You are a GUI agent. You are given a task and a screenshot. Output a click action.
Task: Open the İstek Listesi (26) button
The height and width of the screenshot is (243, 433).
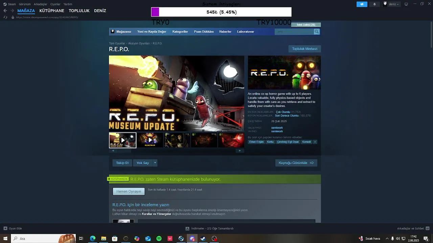(x=306, y=25)
